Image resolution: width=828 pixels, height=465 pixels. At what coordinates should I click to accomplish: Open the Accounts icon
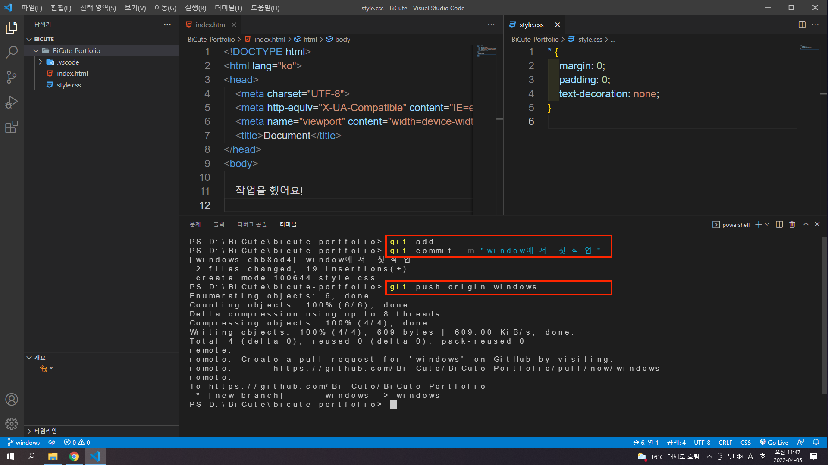(12, 399)
